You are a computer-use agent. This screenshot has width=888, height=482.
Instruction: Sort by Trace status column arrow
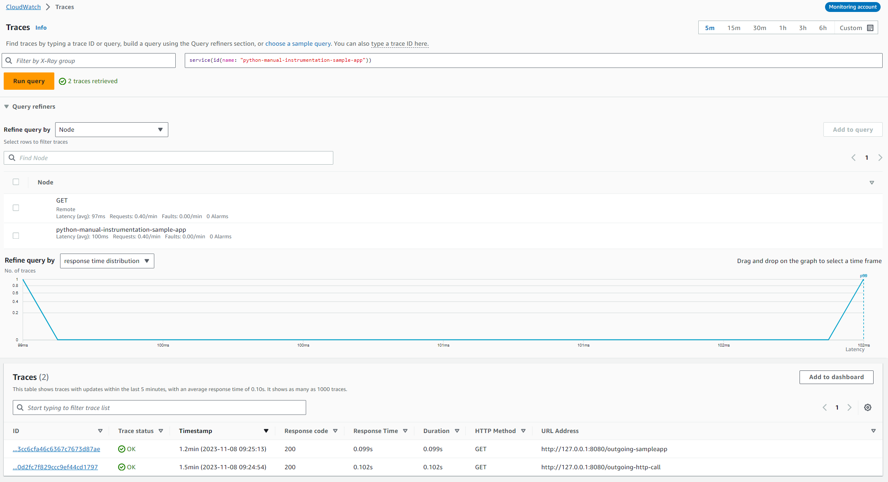160,431
